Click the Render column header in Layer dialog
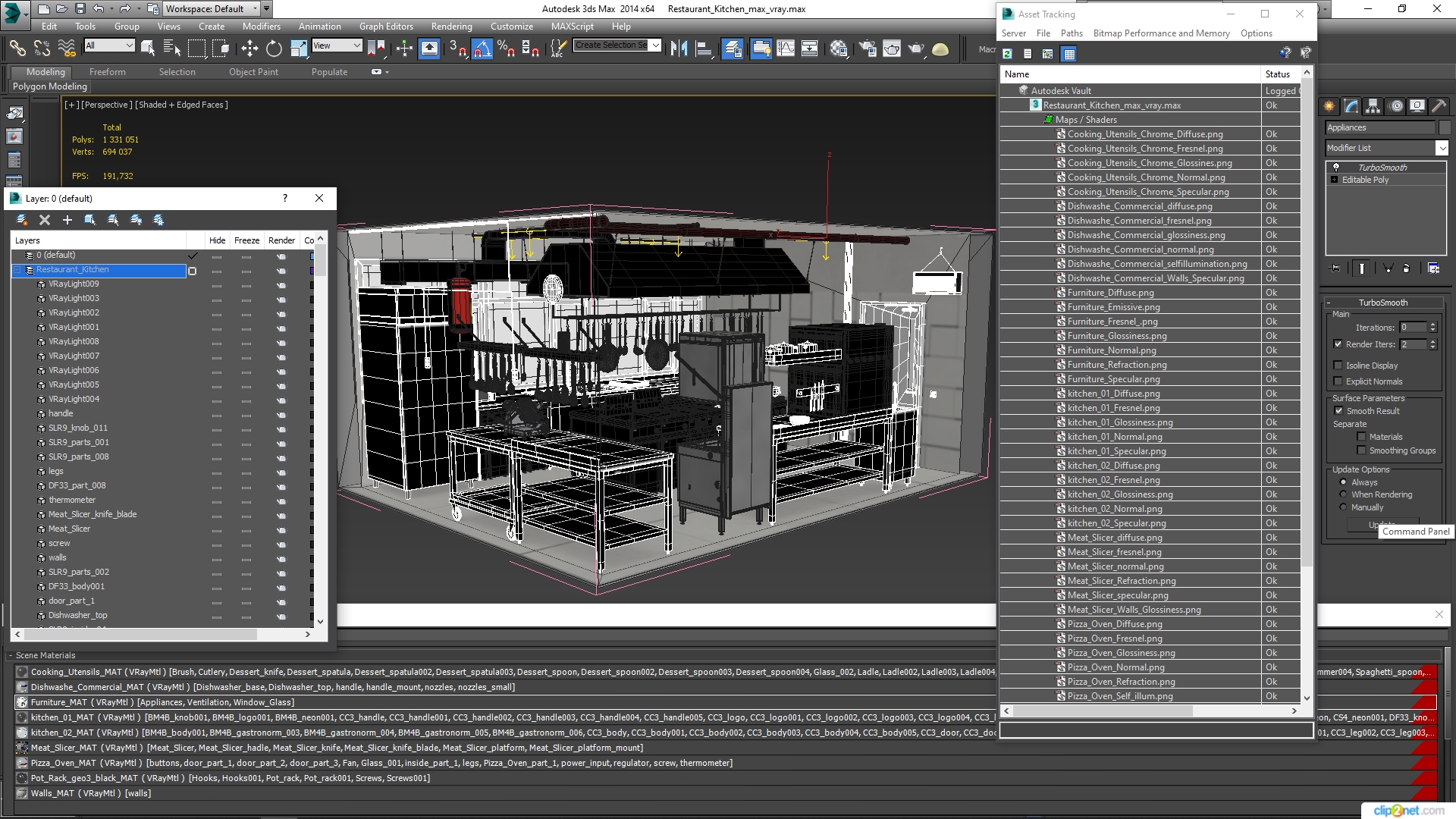The height and width of the screenshot is (819, 1456). pyautogui.click(x=282, y=240)
